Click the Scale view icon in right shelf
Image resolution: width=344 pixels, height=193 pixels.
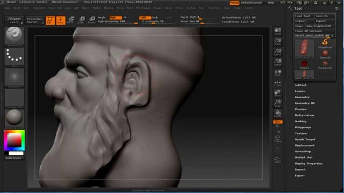(277, 103)
